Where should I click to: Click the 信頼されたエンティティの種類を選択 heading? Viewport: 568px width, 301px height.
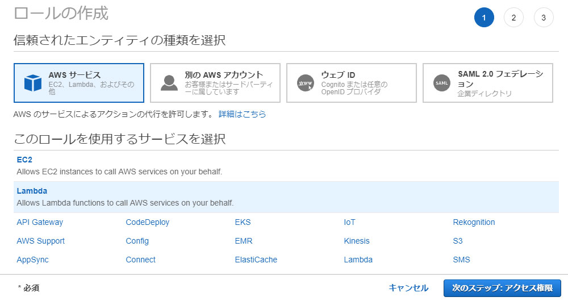(x=119, y=40)
